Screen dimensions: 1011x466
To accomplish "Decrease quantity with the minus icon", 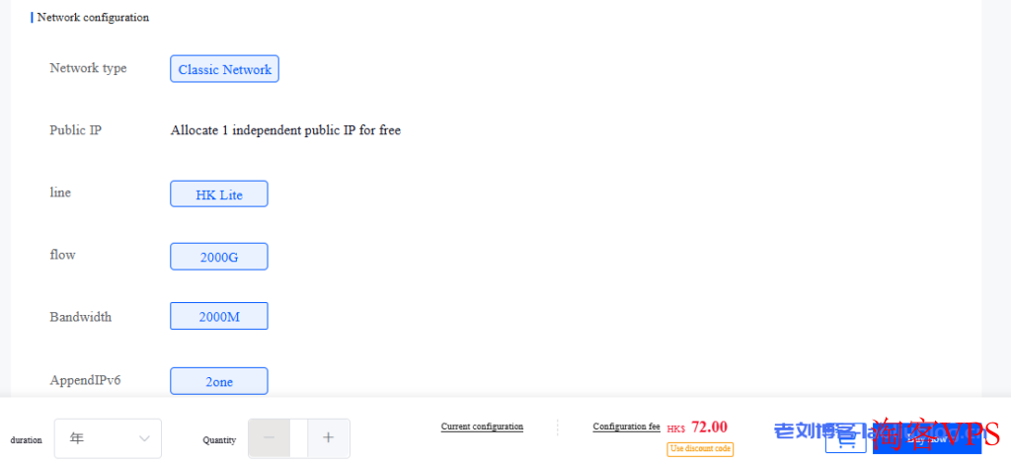I will [x=269, y=438].
